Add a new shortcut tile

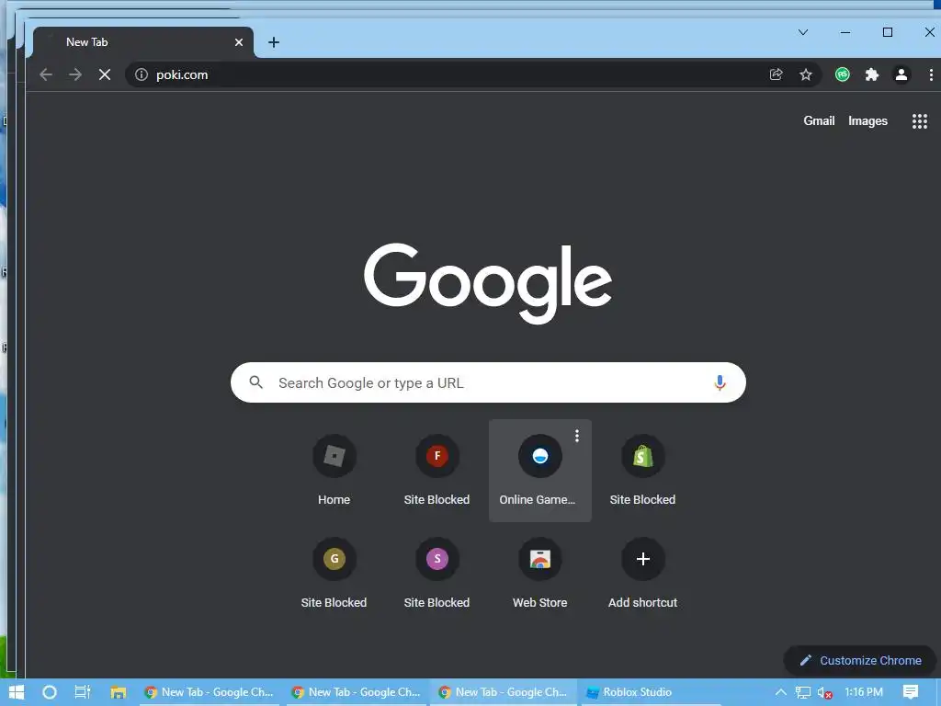(642, 574)
